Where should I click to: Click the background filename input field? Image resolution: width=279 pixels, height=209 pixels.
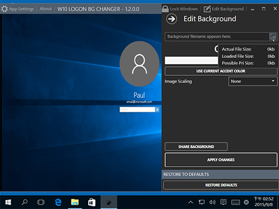click(217, 37)
